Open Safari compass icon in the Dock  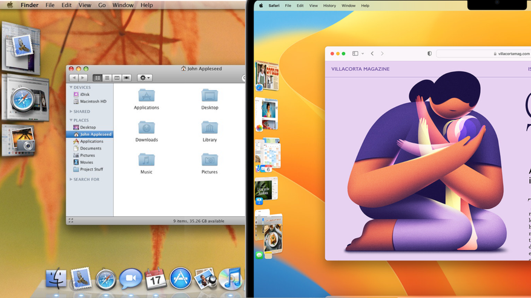point(106,279)
